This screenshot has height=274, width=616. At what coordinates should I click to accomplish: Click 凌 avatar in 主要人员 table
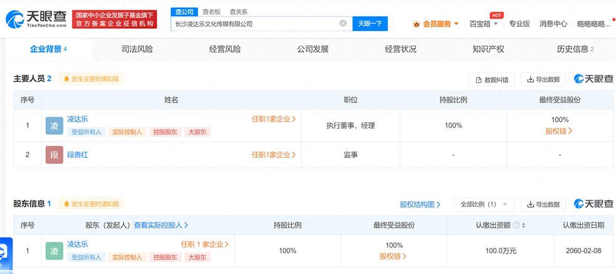point(54,126)
